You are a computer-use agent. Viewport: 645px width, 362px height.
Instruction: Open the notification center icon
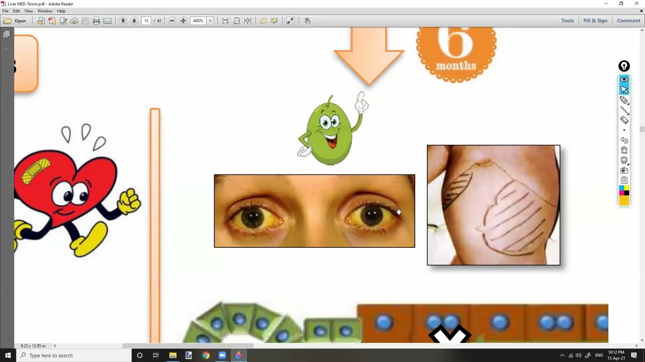634,355
